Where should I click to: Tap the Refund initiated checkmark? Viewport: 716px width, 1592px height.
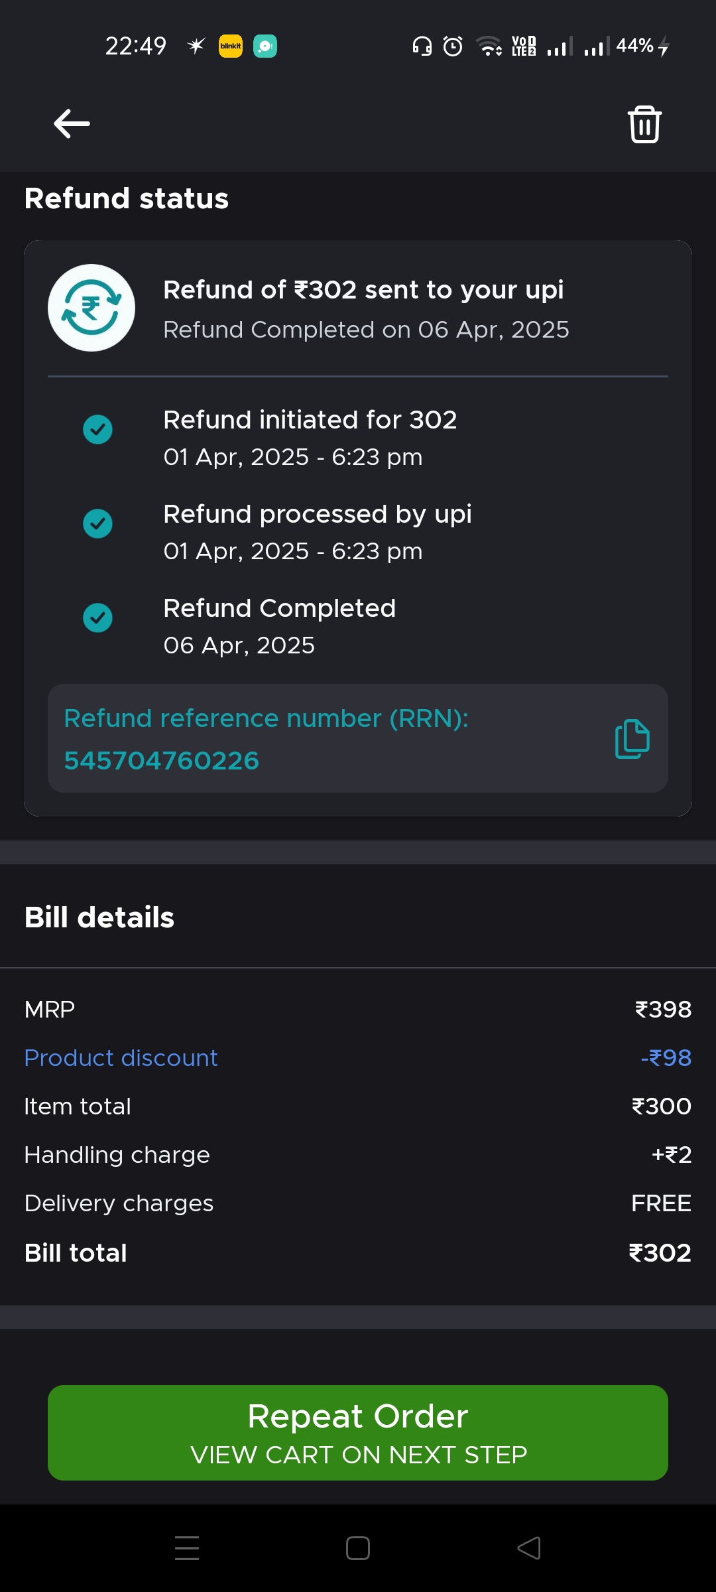[97, 429]
